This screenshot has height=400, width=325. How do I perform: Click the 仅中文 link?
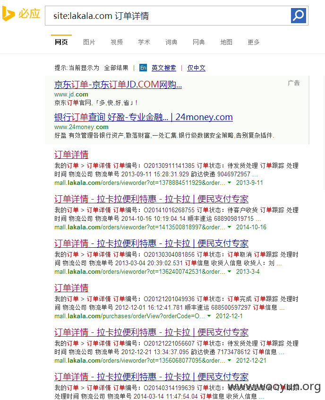(x=196, y=68)
